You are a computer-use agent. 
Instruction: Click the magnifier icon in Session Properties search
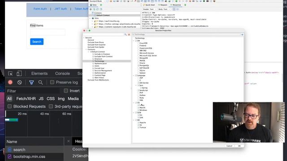pyautogui.click(x=126, y=34)
